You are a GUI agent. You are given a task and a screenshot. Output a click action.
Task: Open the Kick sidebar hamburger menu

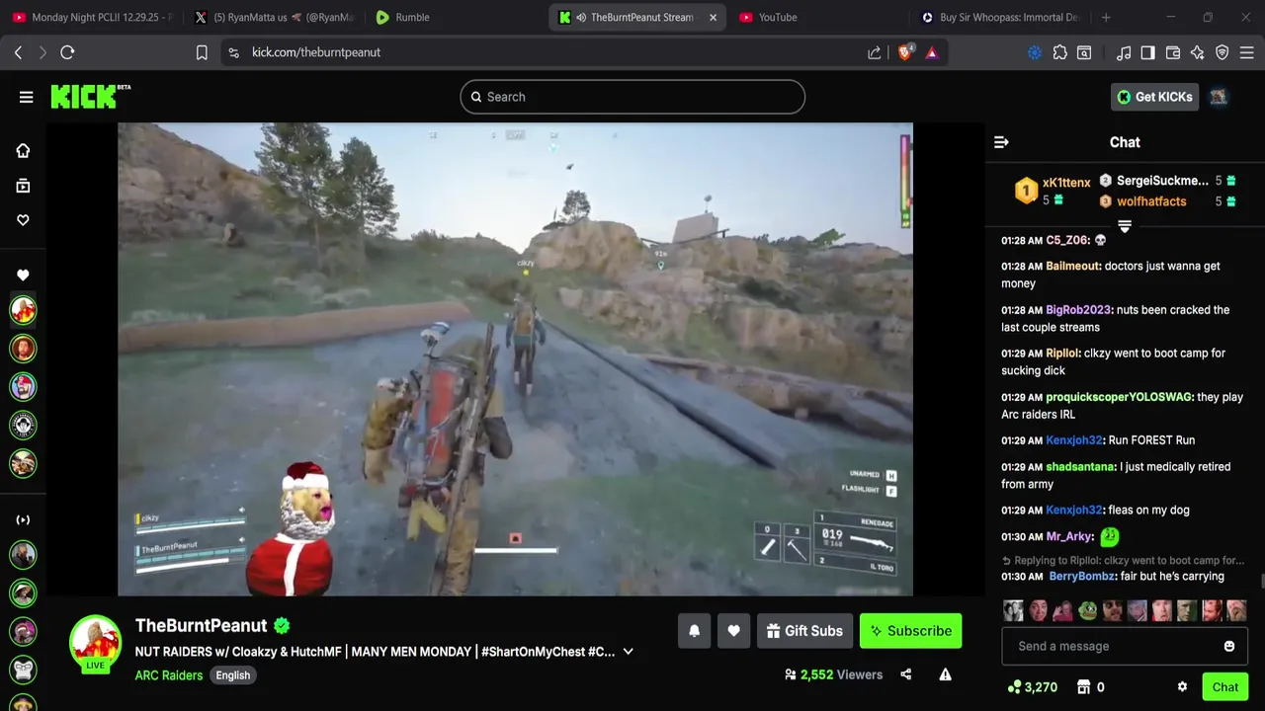tap(26, 97)
